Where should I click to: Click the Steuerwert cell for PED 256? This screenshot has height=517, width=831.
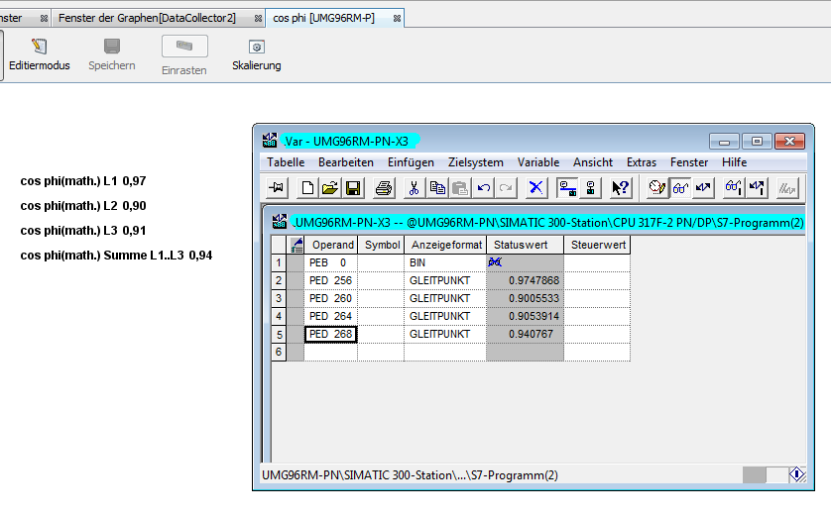tap(596, 281)
